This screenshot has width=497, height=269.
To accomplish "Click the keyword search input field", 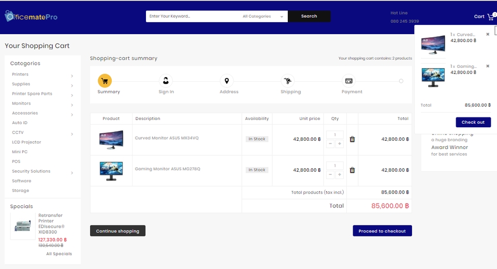I will click(193, 16).
